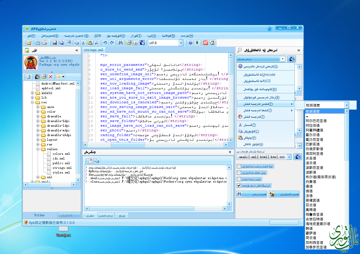Open the utf-8 encoding dropdown
The image size is (360, 254).
click(x=181, y=43)
